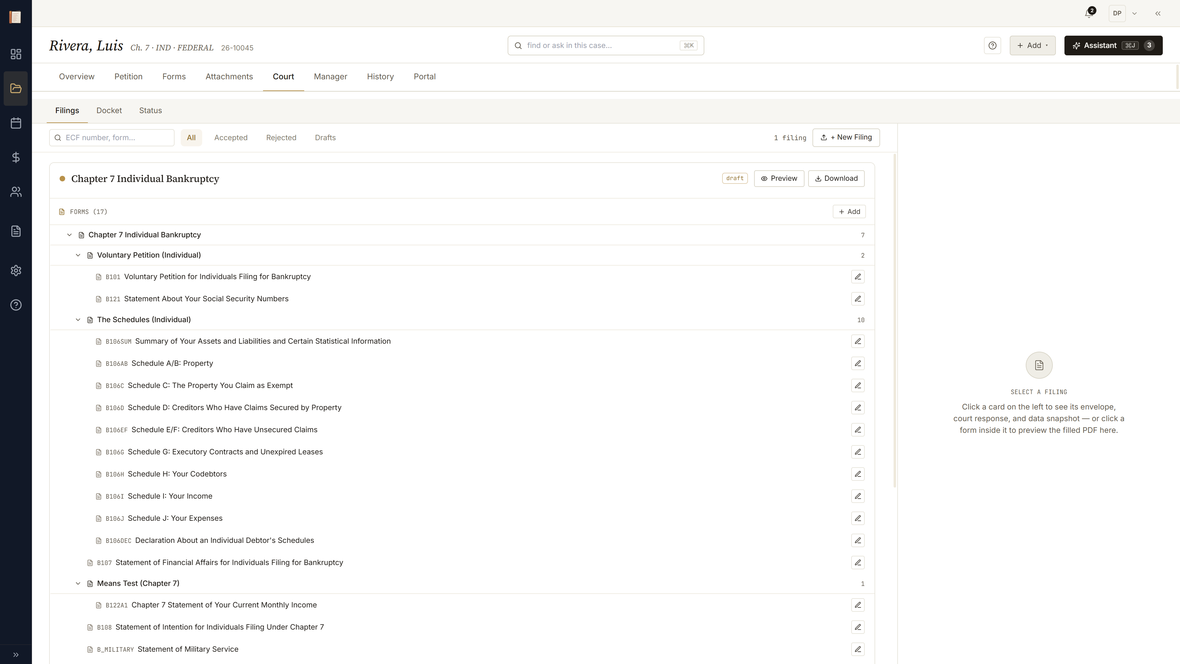Edit B108 Statement of Intention
The height and width of the screenshot is (664, 1180).
pyautogui.click(x=858, y=627)
